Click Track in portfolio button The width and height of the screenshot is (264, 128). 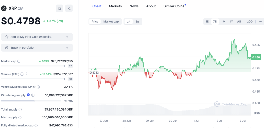click(x=37, y=48)
